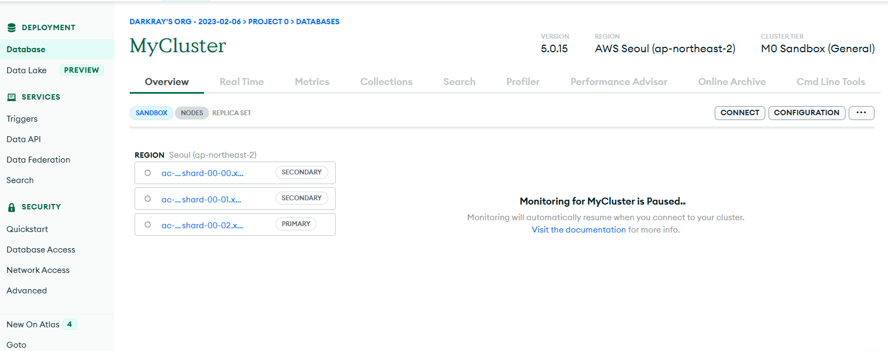The image size is (888, 351).
Task: Open Data Lake in the sidebar
Action: (x=26, y=71)
